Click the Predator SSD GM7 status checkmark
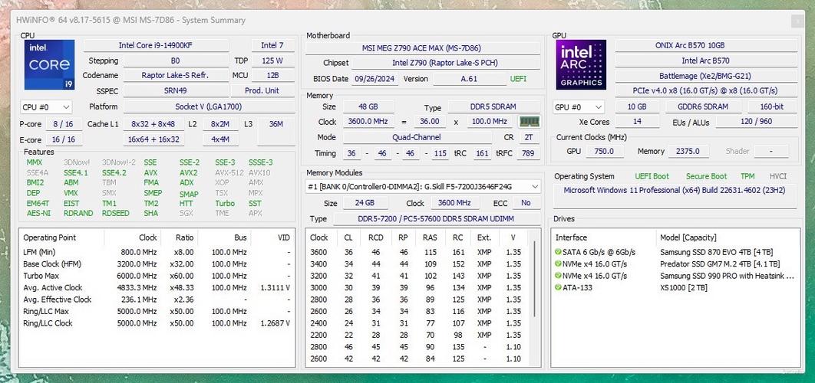 558,264
